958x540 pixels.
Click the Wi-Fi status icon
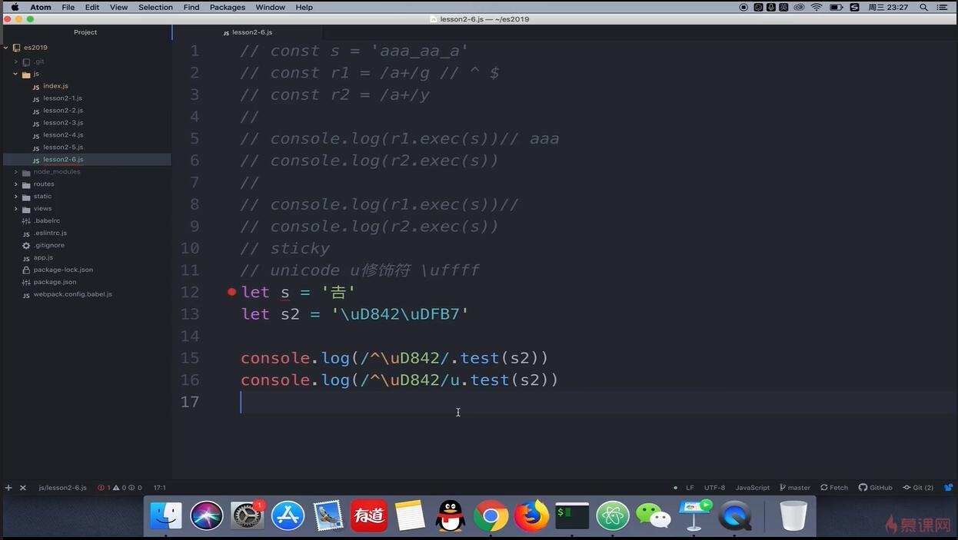[x=817, y=7]
